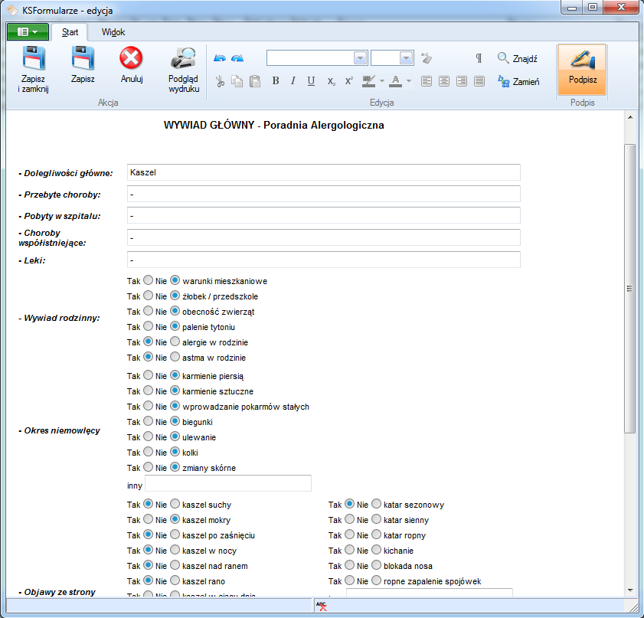644x618 pixels.
Task: Open the font size dropdown
Action: tap(406, 58)
